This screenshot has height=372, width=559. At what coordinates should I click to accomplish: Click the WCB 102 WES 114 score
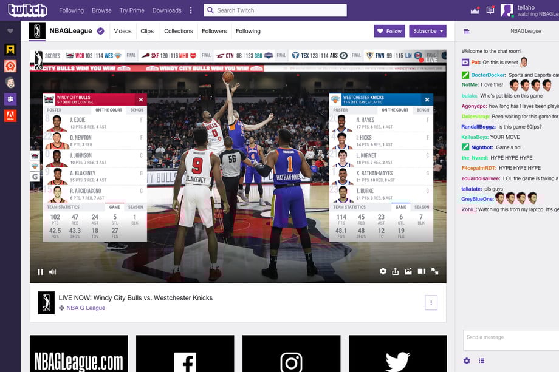[94, 56]
